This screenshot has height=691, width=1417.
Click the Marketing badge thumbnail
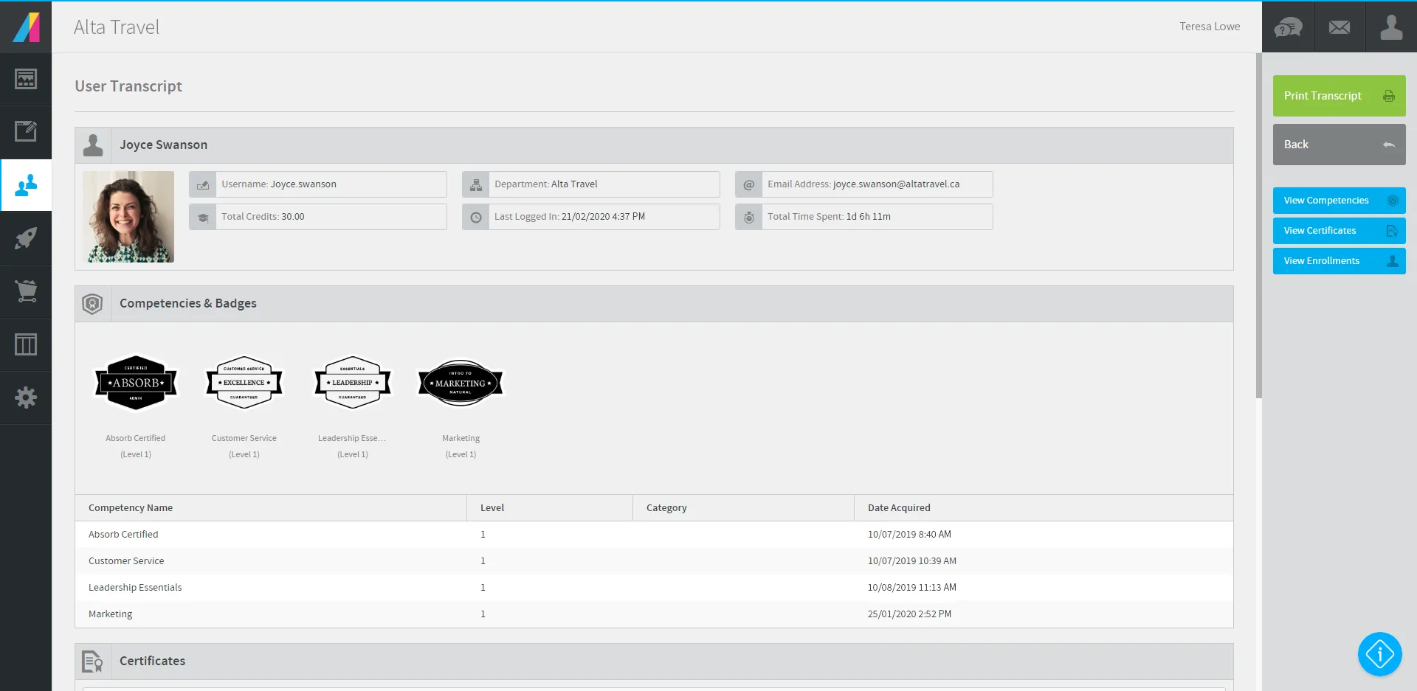point(460,383)
